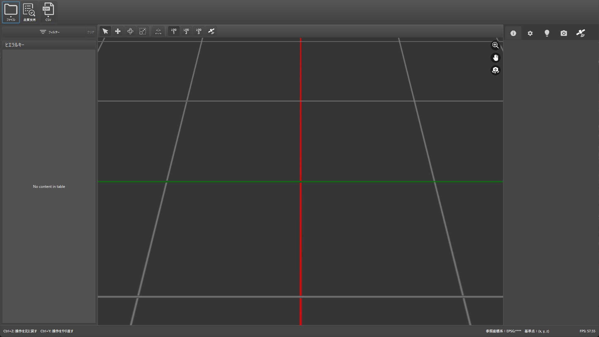Image resolution: width=599 pixels, height=337 pixels.
Task: Toggle LOD 3 display
Action: point(199,31)
